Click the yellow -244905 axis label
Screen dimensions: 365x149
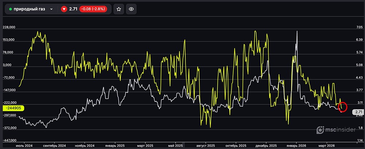click(13, 108)
